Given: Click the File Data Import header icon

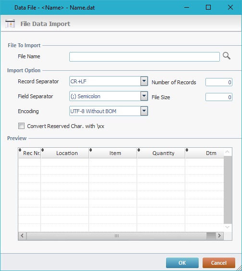Looking at the screenshot, I should pyautogui.click(x=10, y=24).
